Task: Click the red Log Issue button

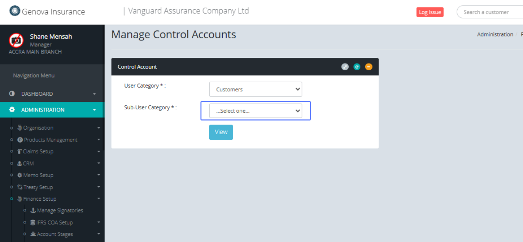Action: click(430, 12)
